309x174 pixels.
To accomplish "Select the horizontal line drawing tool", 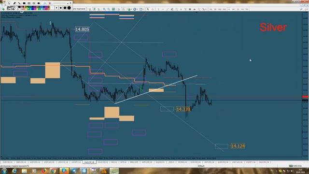I will click(163, 9).
